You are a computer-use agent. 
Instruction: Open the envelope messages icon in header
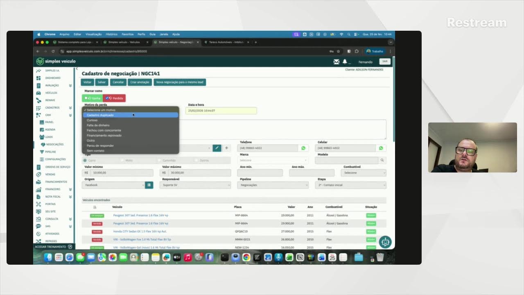(x=337, y=62)
